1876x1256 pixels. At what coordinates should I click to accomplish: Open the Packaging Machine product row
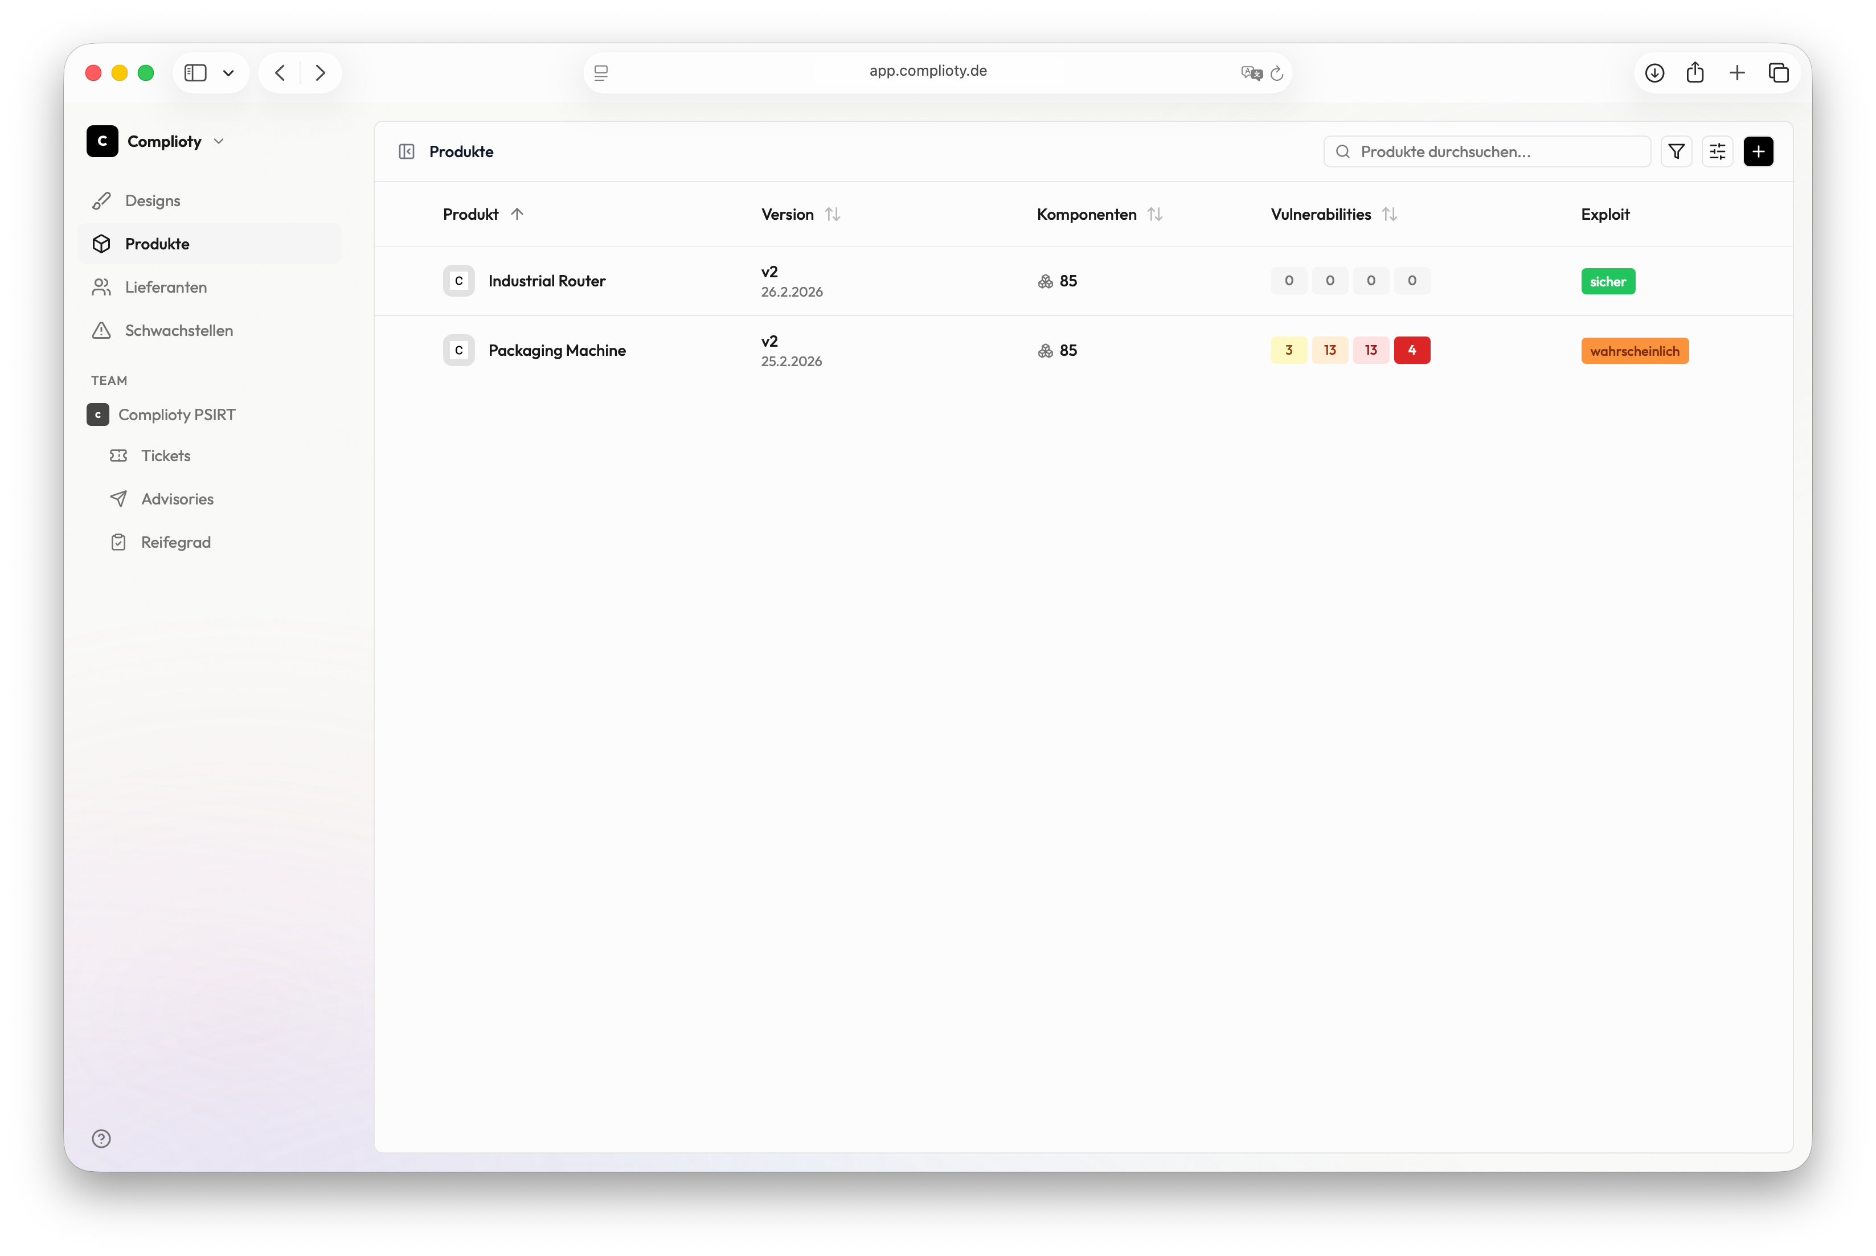click(557, 350)
